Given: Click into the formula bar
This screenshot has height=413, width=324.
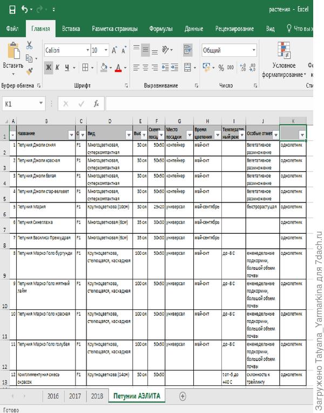Looking at the screenshot, I should [209, 104].
